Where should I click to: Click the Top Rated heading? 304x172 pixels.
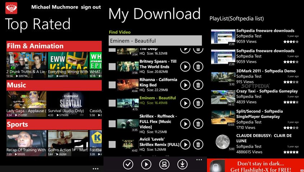(38, 24)
